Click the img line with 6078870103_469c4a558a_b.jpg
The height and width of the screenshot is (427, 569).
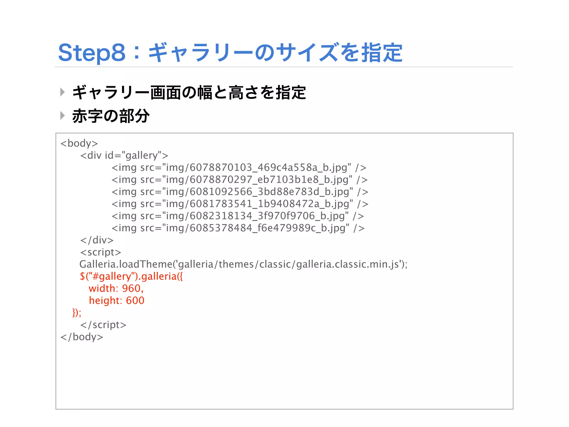pos(239,168)
